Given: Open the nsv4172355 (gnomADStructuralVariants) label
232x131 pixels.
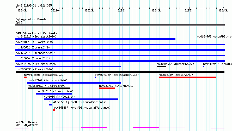Looking at the screenshot, I should click(77, 102).
